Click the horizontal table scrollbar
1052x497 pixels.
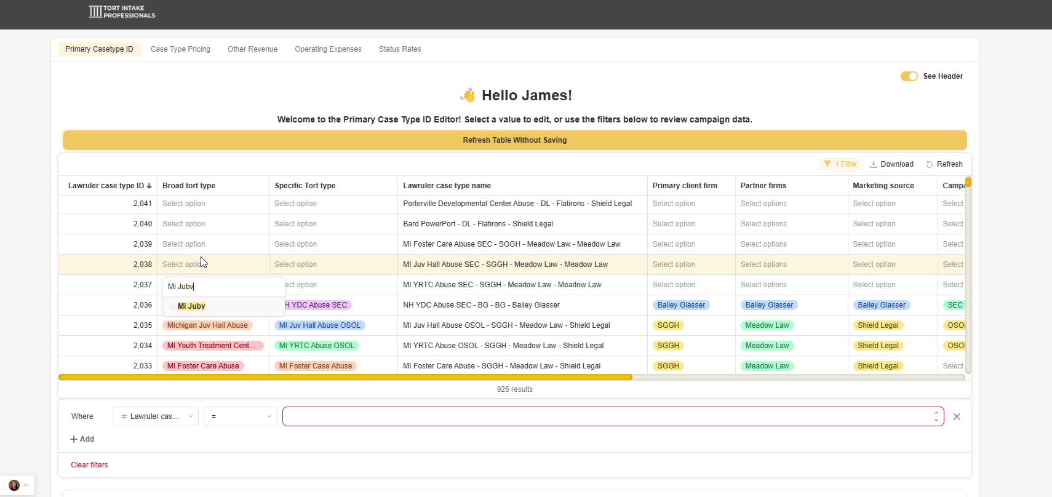pos(345,377)
